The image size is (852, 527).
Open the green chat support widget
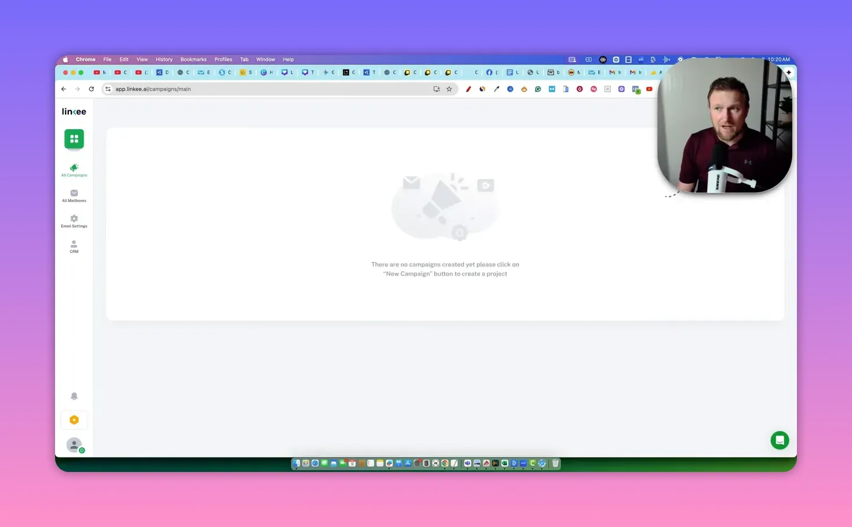(779, 440)
